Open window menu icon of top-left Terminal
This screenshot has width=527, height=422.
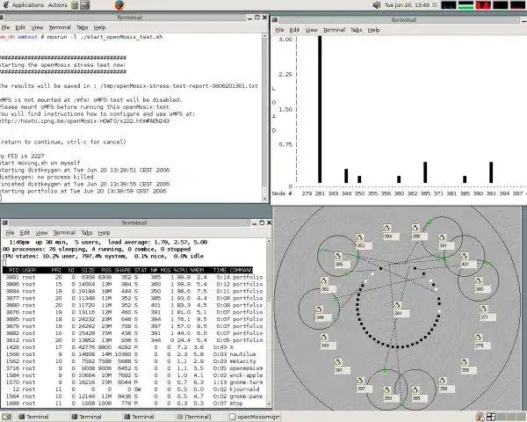[x=2, y=18]
